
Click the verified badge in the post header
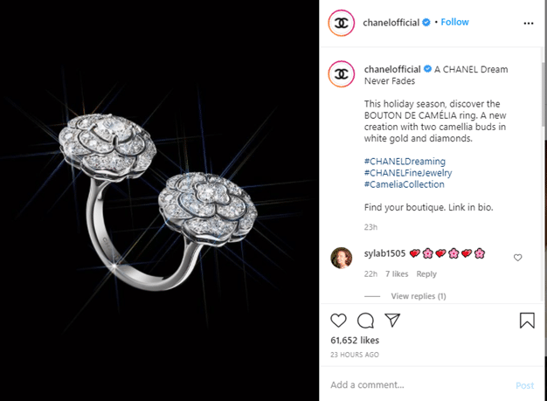pos(426,23)
